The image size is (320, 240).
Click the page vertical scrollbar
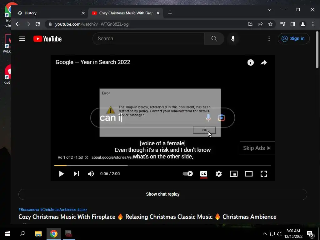coord(317,50)
